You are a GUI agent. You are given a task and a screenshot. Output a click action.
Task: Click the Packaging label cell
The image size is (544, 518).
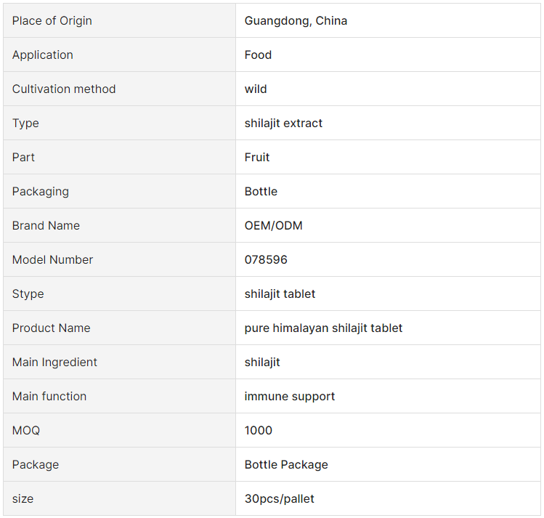(x=119, y=191)
